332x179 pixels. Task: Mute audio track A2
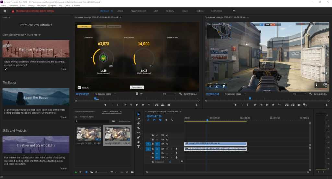(167, 153)
